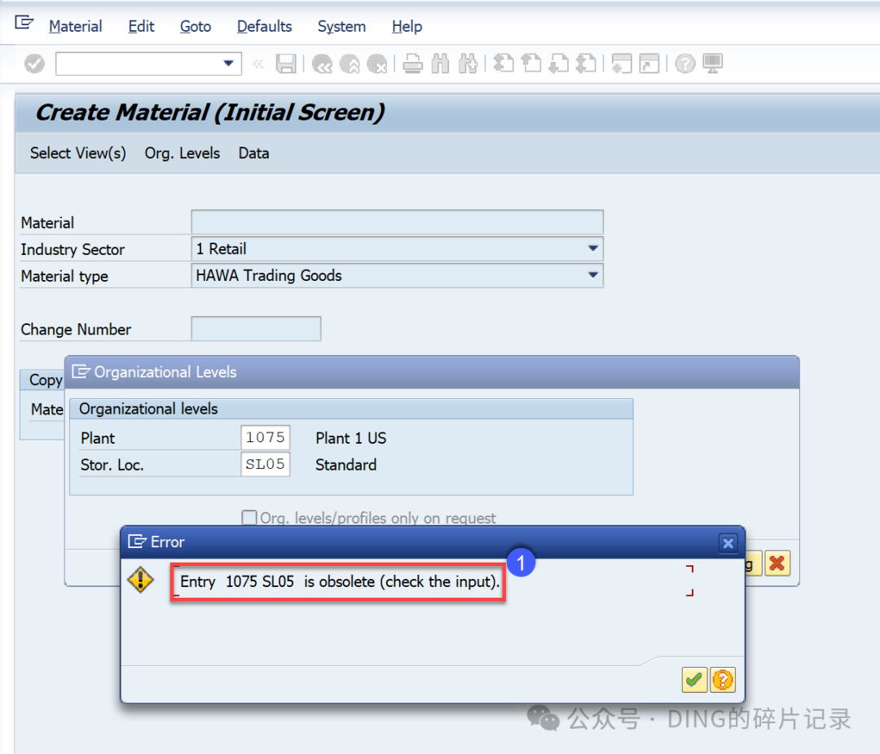This screenshot has width=880, height=754.
Task: Click the error message 'Entry 1075 SL05 is obsolete'
Action: point(340,581)
